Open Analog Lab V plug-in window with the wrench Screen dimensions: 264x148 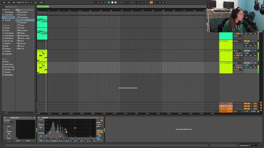9,118
